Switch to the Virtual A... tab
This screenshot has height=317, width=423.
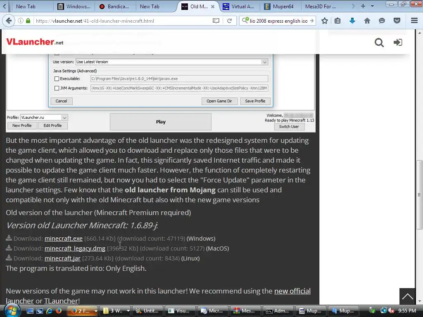239,7
